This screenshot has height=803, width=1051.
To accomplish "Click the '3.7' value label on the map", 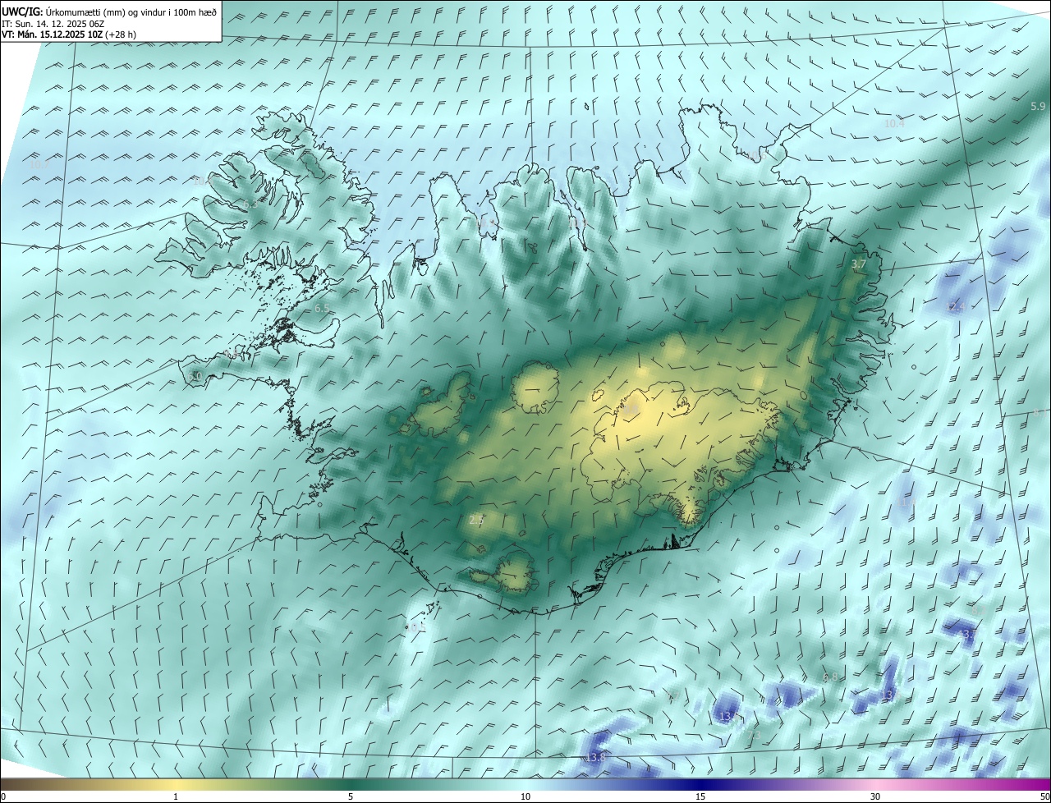I will (x=859, y=264).
